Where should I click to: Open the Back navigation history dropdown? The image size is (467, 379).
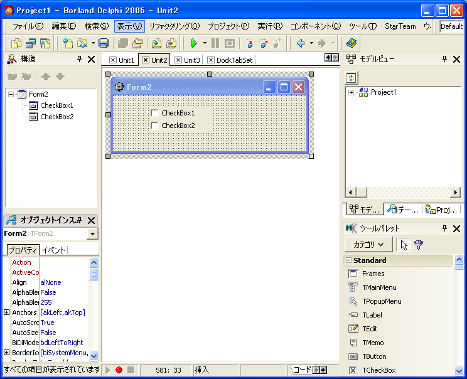tap(311, 43)
